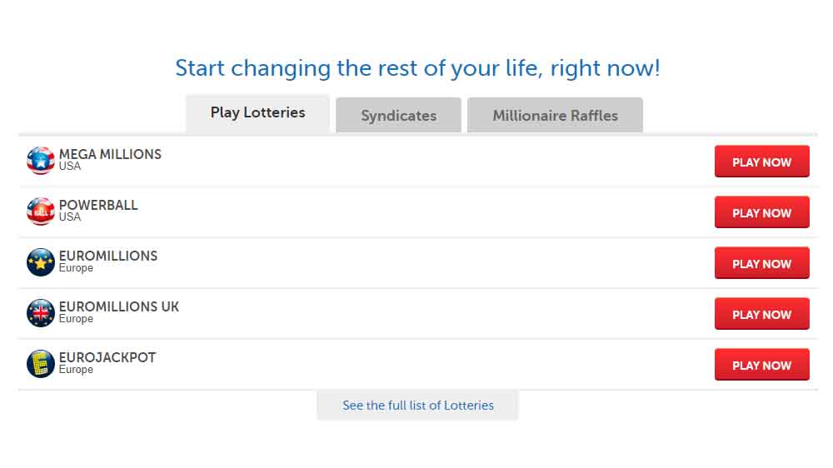Click the 'Start changing the rest of your life' heading
Screen dimensions: 833x468
pyautogui.click(x=417, y=68)
